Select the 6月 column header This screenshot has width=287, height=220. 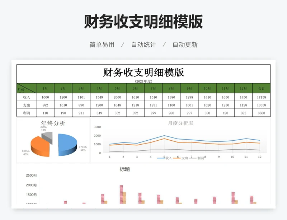click(x=135, y=88)
